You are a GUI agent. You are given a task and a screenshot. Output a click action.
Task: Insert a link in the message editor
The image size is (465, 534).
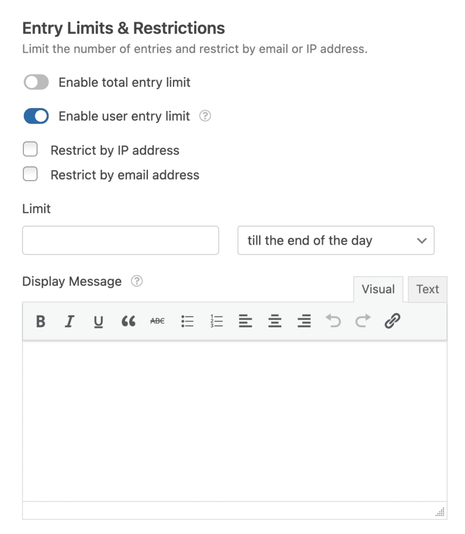coord(392,321)
